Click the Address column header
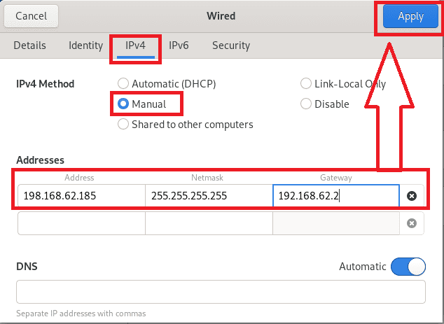The width and height of the screenshot is (444, 324). pyautogui.click(x=79, y=178)
